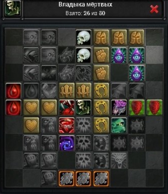This screenshot has height=194, width=168.
Task: Click the purple smoke skull talent
Action: tap(119, 108)
